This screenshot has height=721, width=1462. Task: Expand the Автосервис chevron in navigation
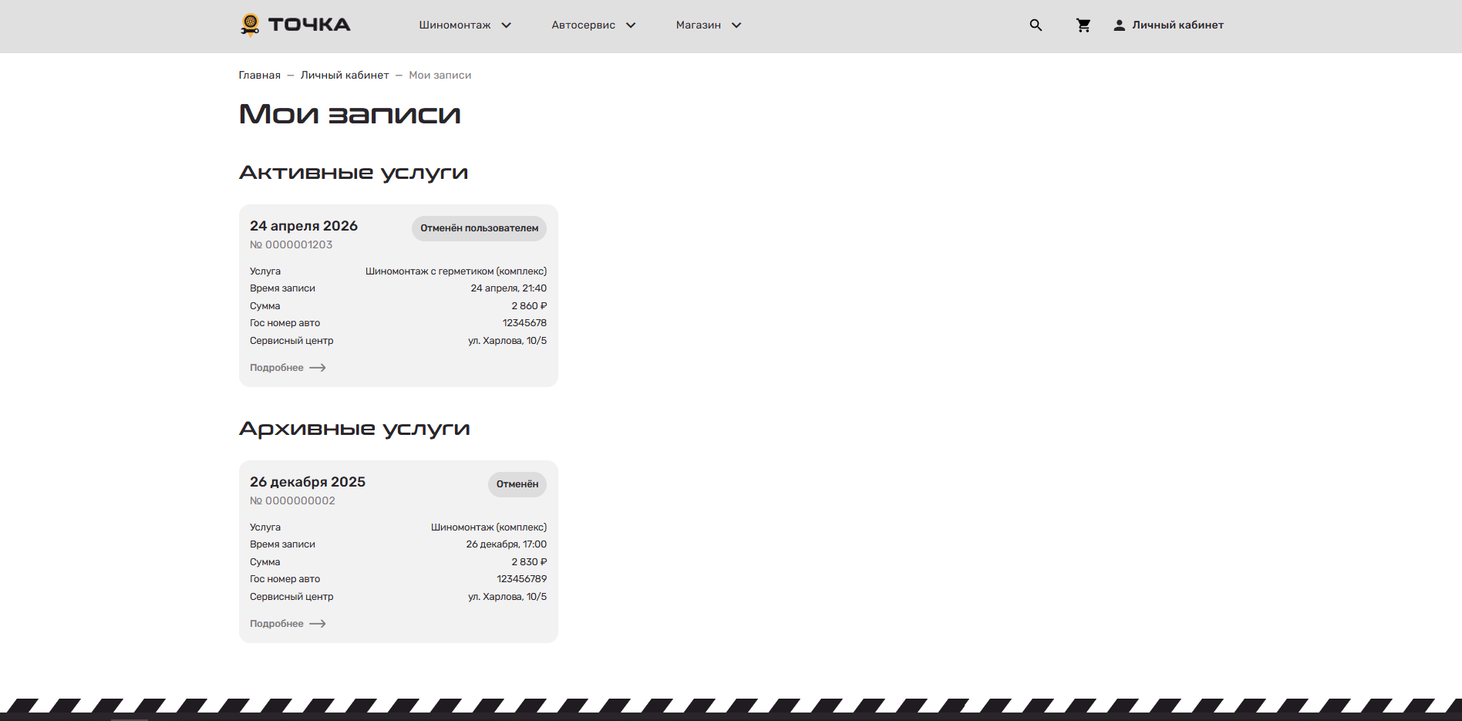point(631,25)
